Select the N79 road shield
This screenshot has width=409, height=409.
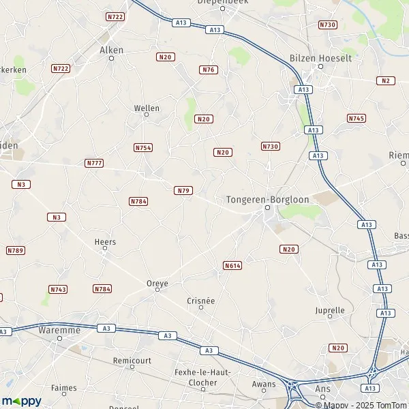(183, 191)
